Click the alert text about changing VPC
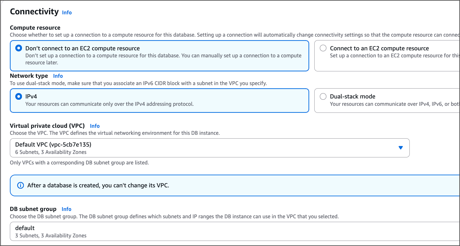 [x=98, y=185]
